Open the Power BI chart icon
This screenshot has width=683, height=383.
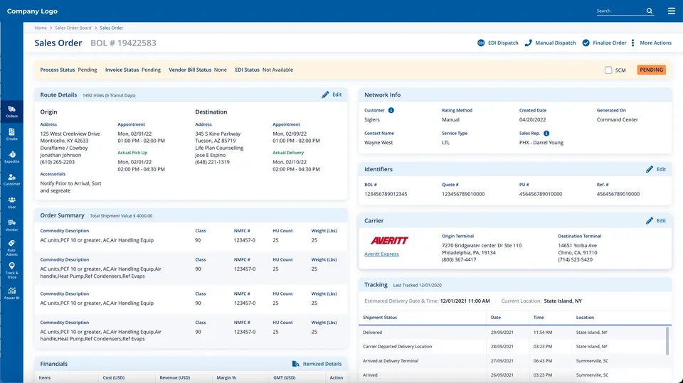12,293
